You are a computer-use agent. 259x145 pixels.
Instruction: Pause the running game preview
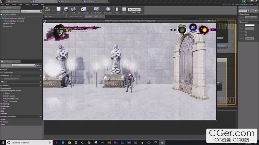pyautogui.click(x=117, y=10)
